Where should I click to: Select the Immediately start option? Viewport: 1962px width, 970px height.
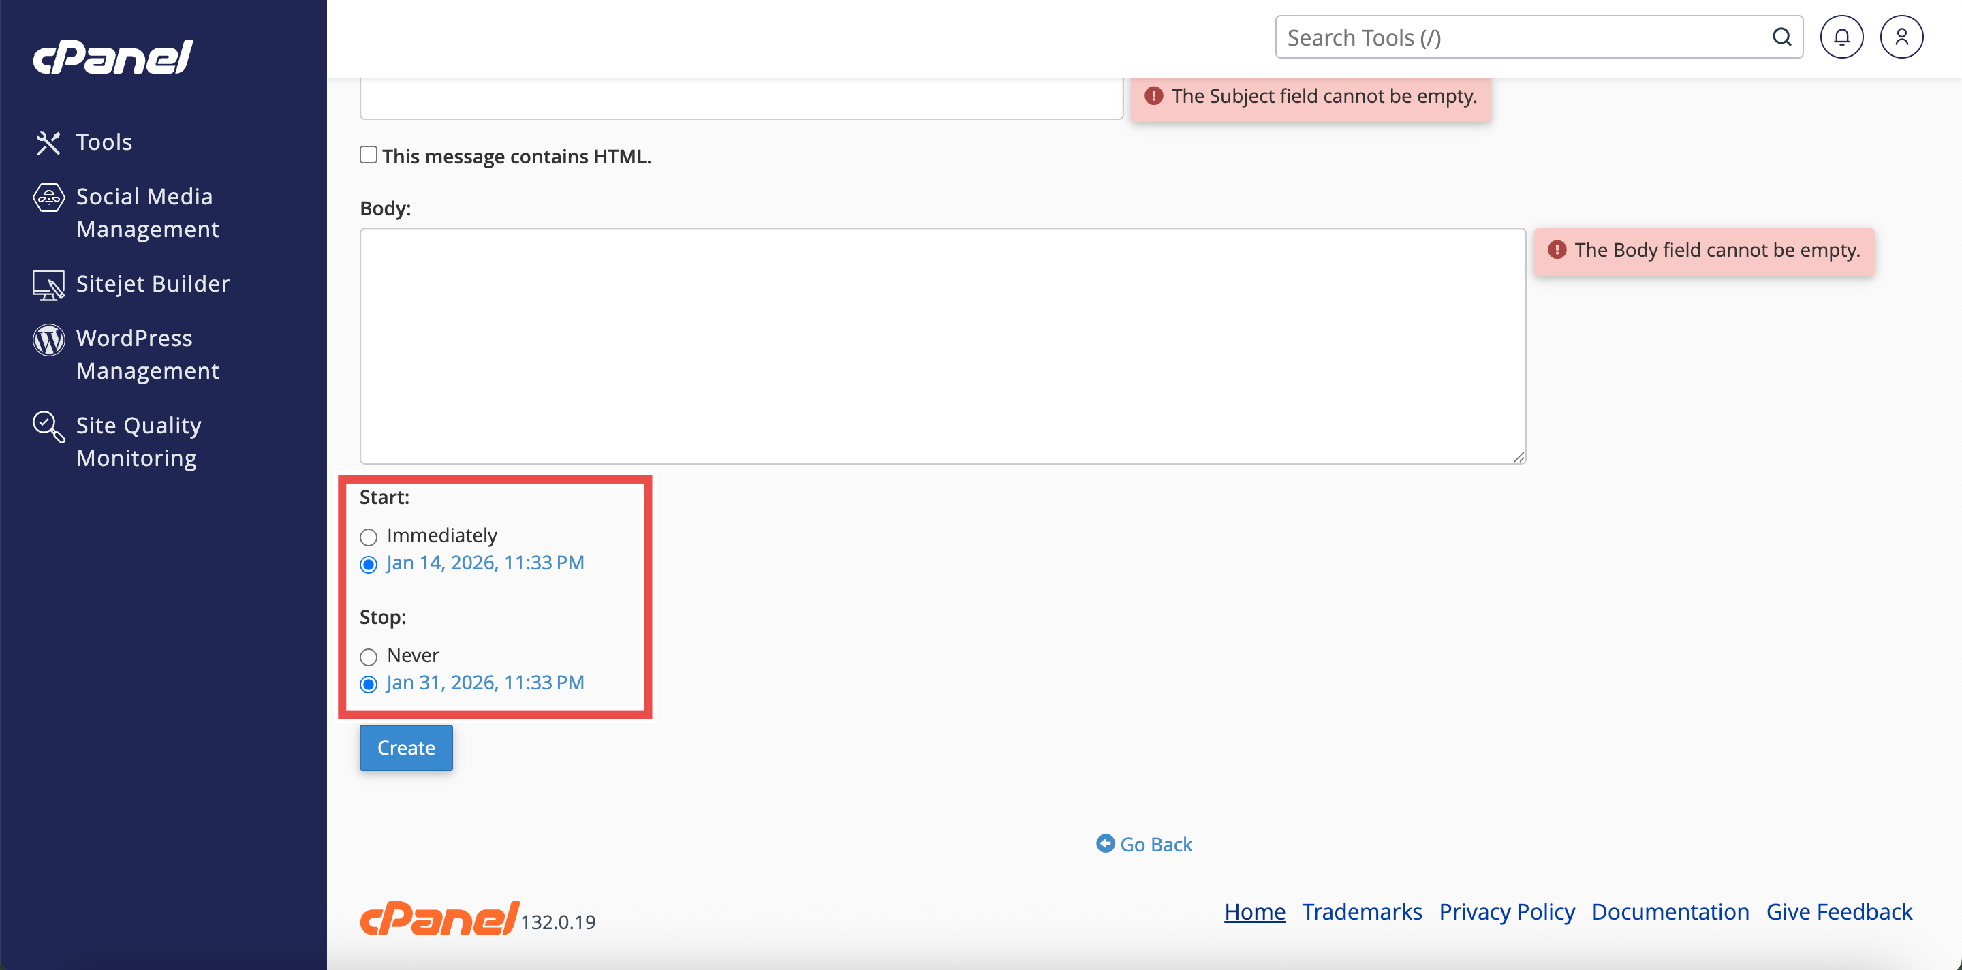[x=369, y=537]
